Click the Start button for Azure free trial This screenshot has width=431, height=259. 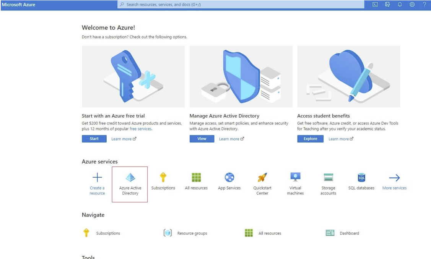click(x=94, y=139)
